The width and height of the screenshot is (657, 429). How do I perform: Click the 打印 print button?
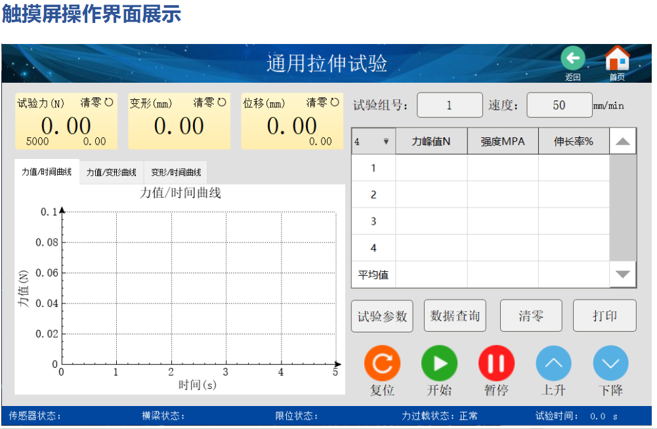point(604,316)
